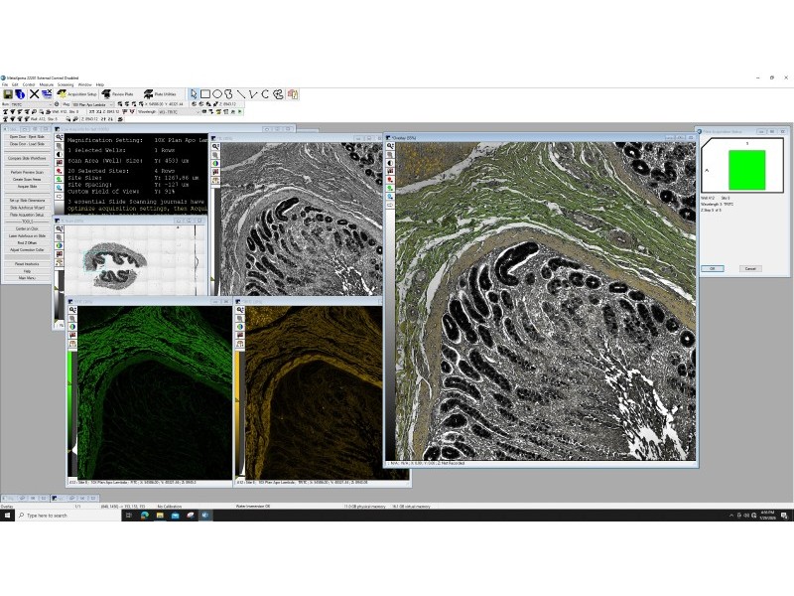Select the freehand trace region tool
Viewport: 794px width, 596px height.
pos(228,94)
